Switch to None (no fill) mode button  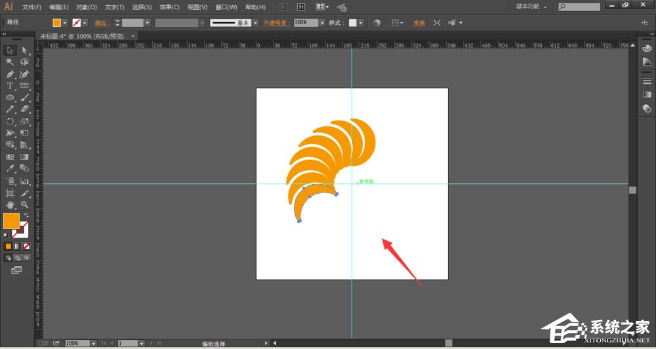pos(26,246)
